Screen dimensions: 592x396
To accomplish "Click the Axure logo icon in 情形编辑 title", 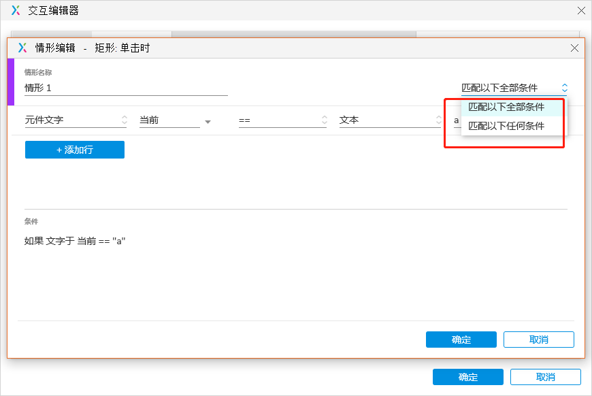I will [22, 48].
